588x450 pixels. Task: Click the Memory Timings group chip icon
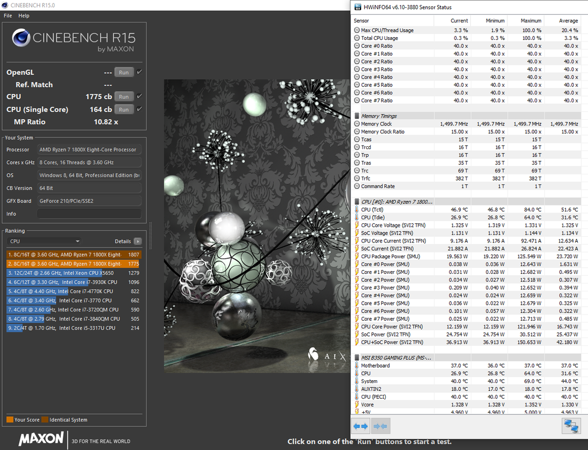[x=357, y=116]
